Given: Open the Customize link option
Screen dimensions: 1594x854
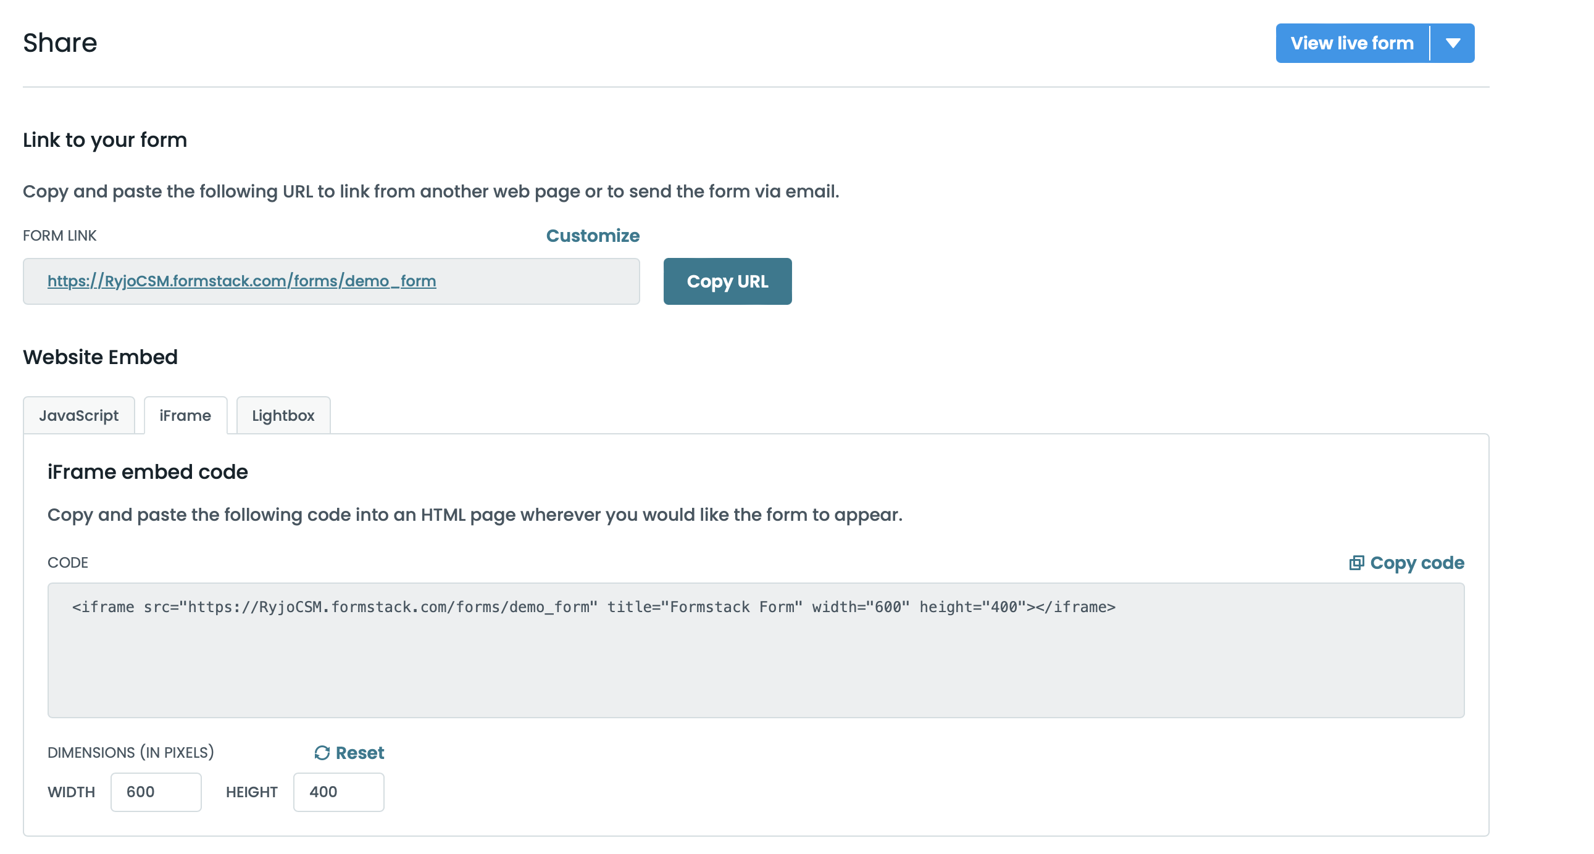Looking at the screenshot, I should [x=592, y=236].
